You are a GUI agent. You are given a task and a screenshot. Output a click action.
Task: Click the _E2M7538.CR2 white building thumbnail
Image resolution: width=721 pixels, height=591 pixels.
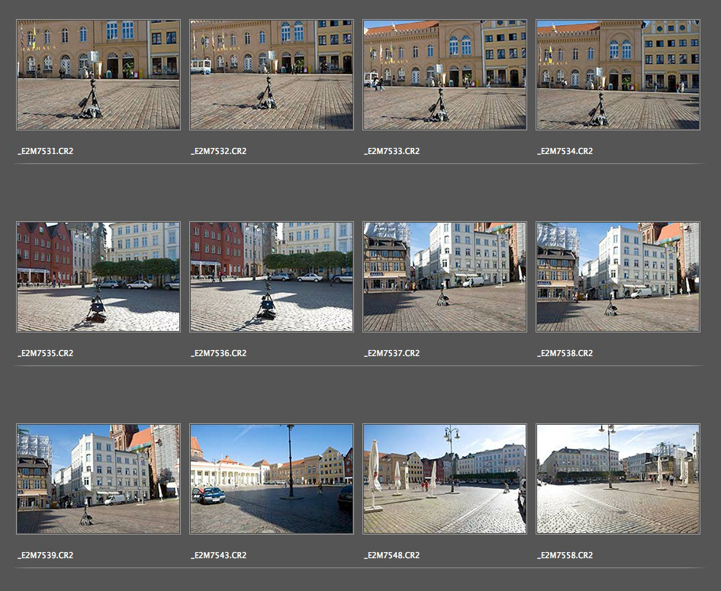(618, 277)
